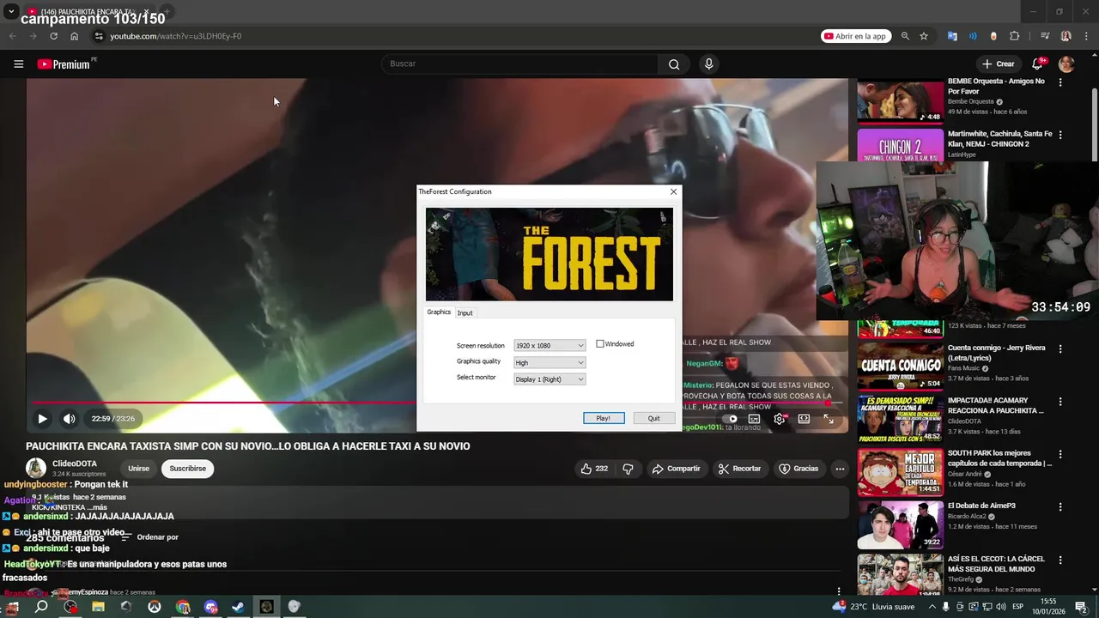Open the YouTube guide hamburger menu
This screenshot has width=1099, height=618.
18,64
